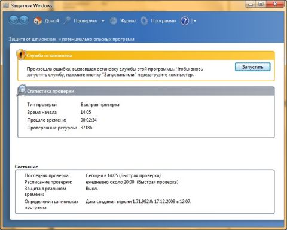
Task: Click the Home house icon
Action: [x=38, y=20]
